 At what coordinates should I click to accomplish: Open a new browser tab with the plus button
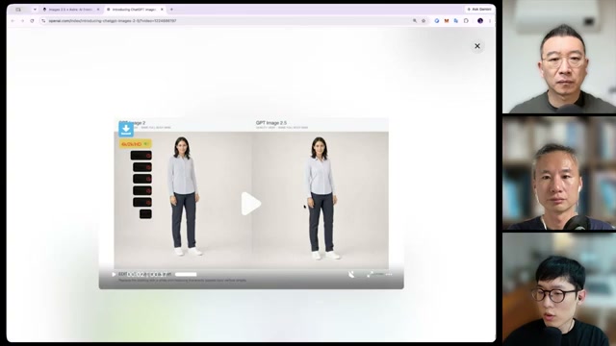click(x=171, y=10)
